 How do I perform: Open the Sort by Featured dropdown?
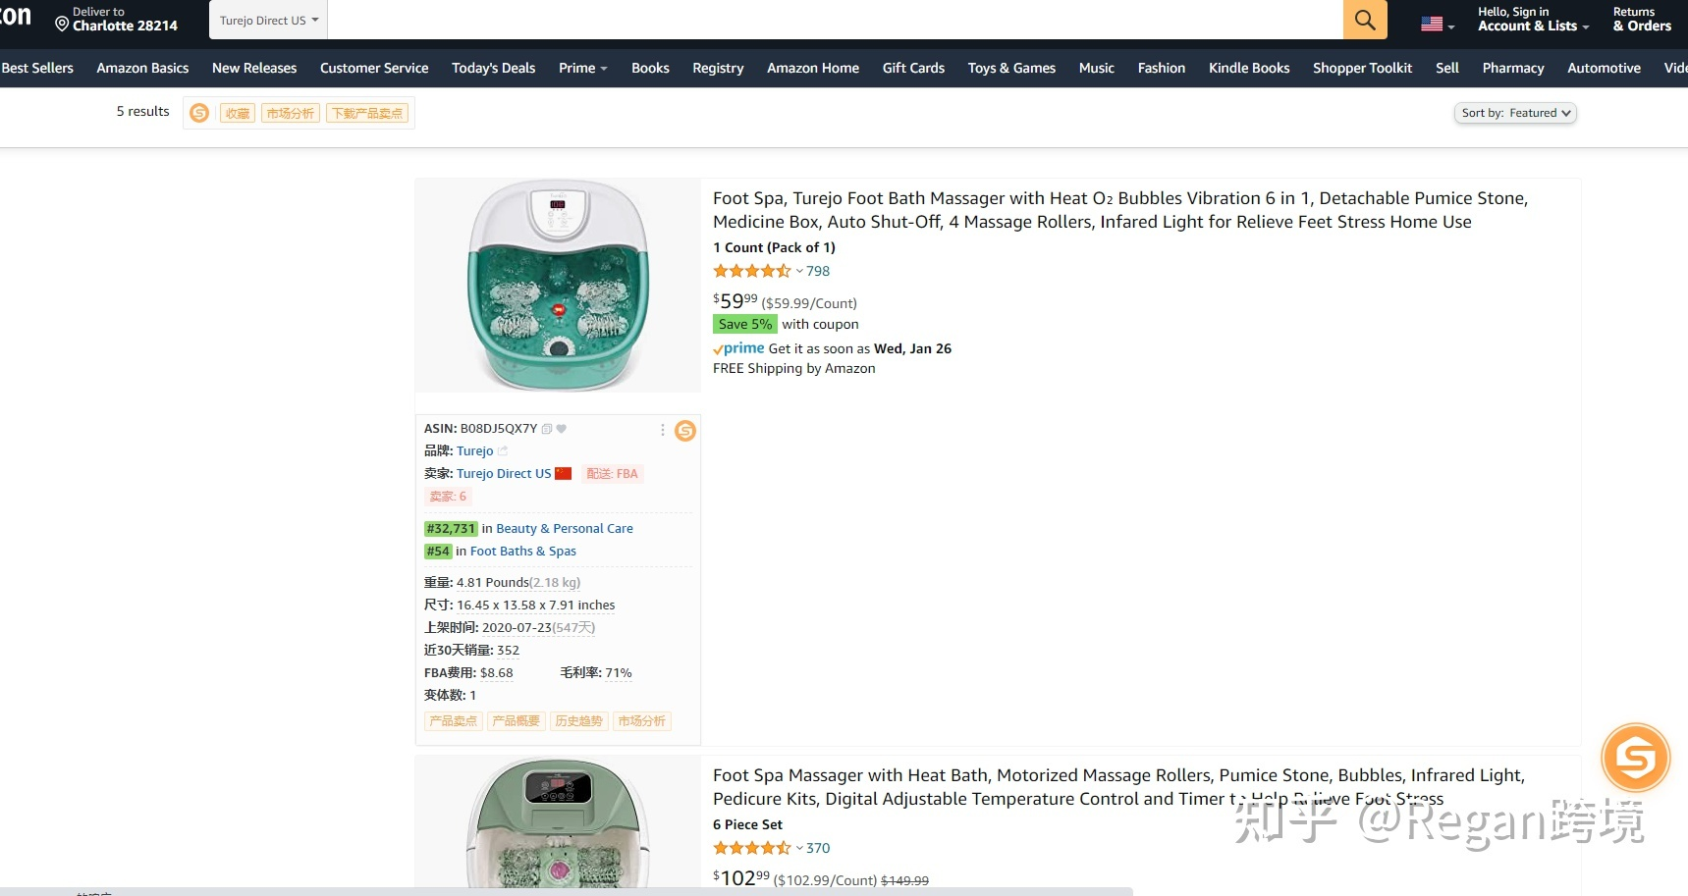click(x=1515, y=113)
